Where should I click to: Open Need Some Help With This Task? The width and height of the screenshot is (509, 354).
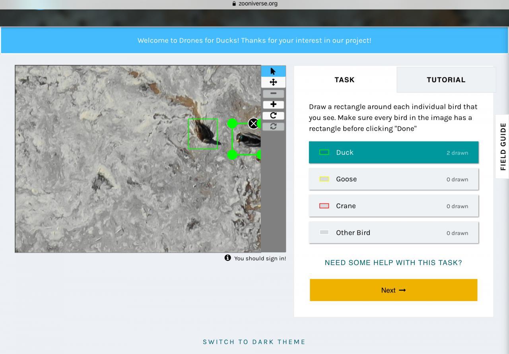click(x=393, y=263)
